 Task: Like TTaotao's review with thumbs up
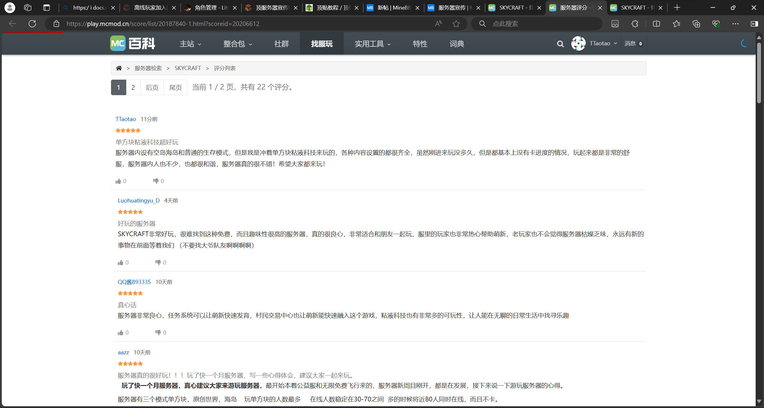tap(118, 181)
